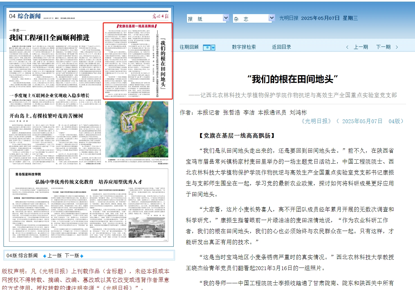Click the paragraph starting “这是当时宝鸡地区小麦条锈病
415x290 pixels.
pos(290,263)
